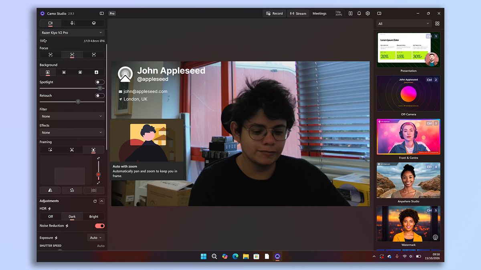Open the Meetings 720p 30FPS selector
The width and height of the screenshot is (481, 270).
point(327,14)
